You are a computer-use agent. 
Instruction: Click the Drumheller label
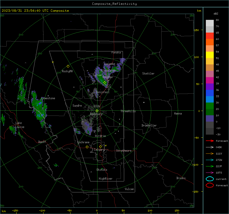coord(149,125)
